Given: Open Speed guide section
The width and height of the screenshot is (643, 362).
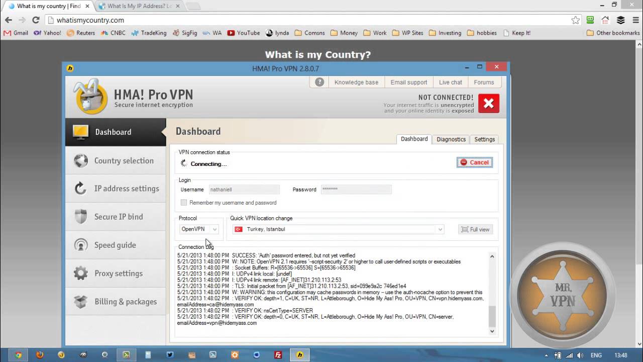Looking at the screenshot, I should click(x=116, y=245).
